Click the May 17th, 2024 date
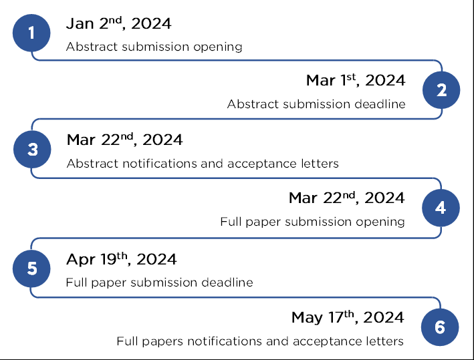This screenshot has height=360, width=474. pos(347,317)
